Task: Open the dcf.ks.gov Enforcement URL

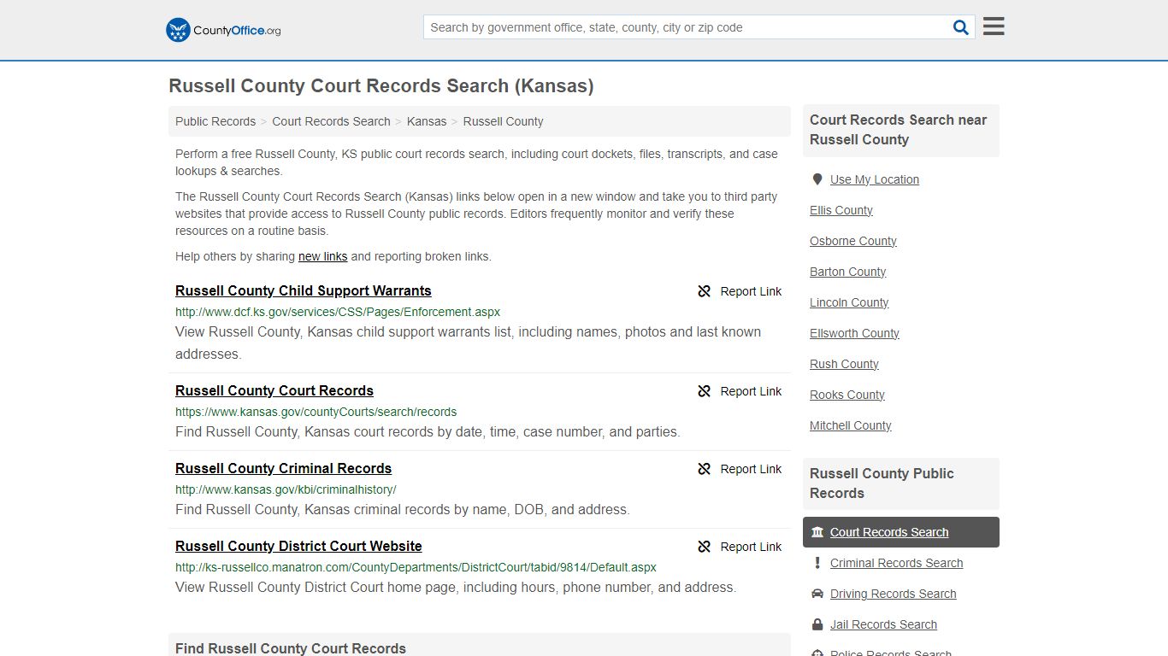Action: (338, 312)
